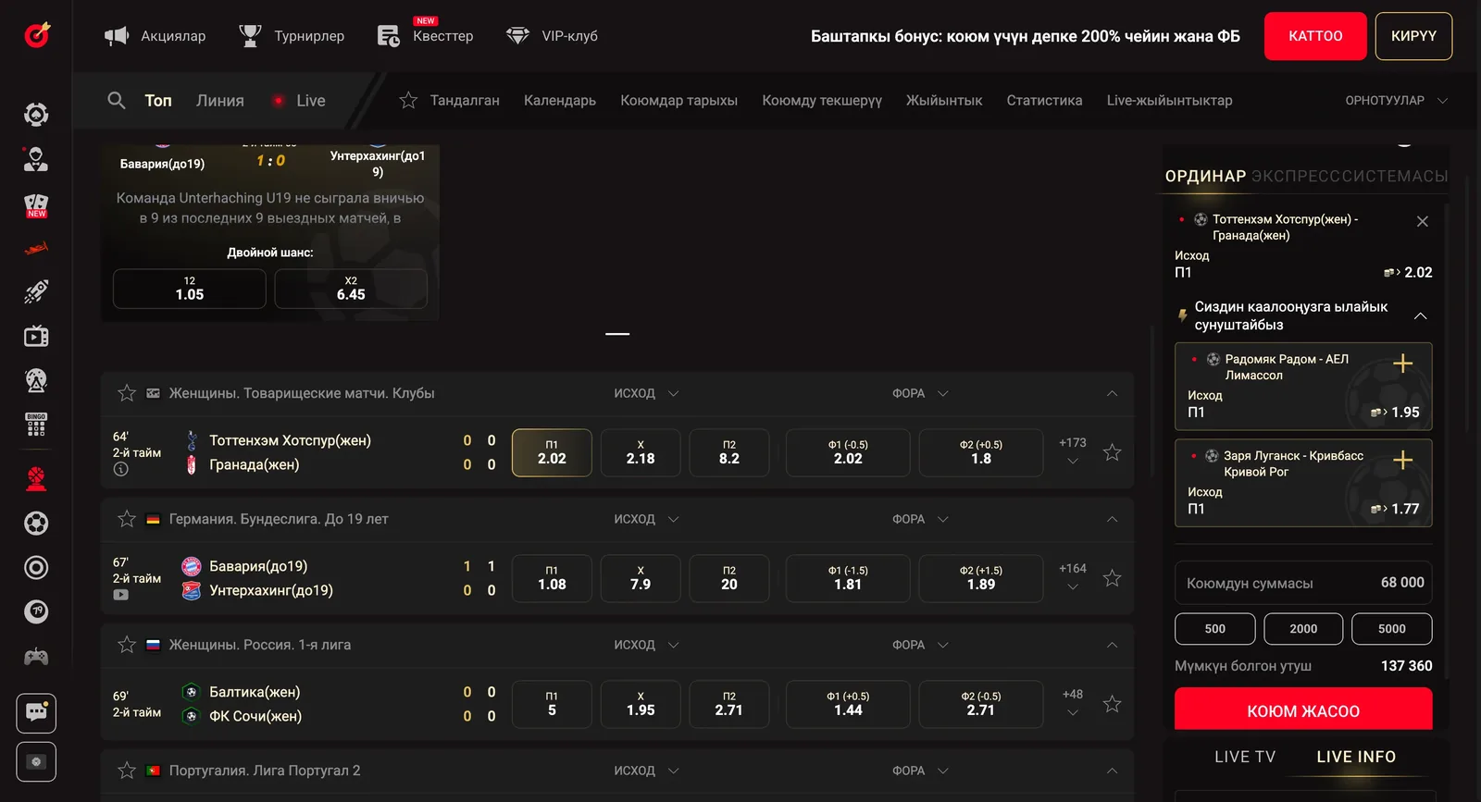Collapse the Женщины. Товарищеские матчи section
Image resolution: width=1481 pixels, height=802 pixels.
coord(1112,393)
